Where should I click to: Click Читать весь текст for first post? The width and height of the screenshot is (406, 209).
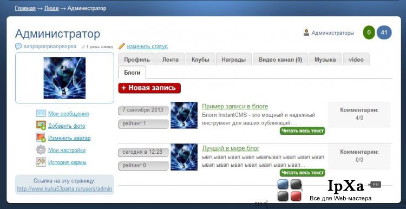(x=302, y=130)
